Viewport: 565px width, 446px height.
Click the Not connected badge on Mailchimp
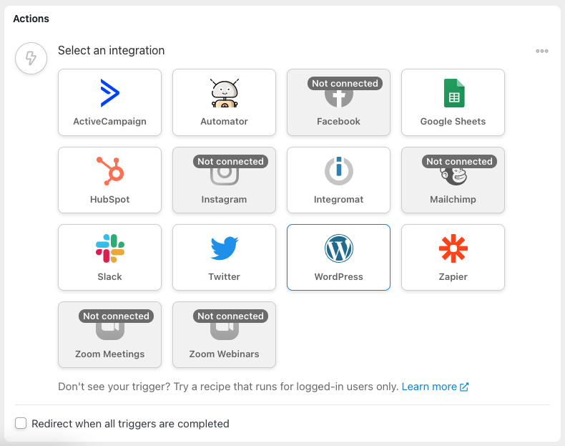coord(459,161)
